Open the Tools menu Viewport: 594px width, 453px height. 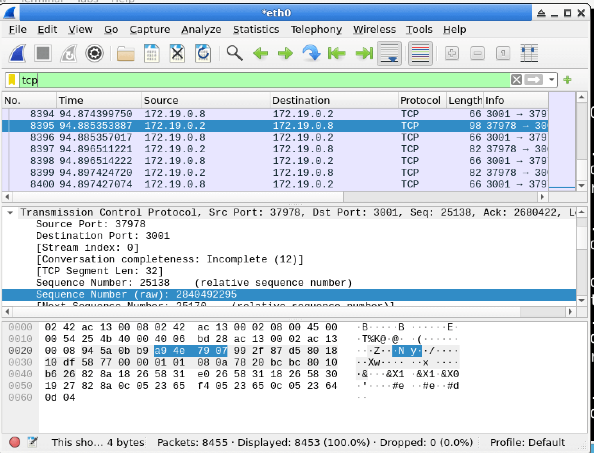tap(419, 30)
